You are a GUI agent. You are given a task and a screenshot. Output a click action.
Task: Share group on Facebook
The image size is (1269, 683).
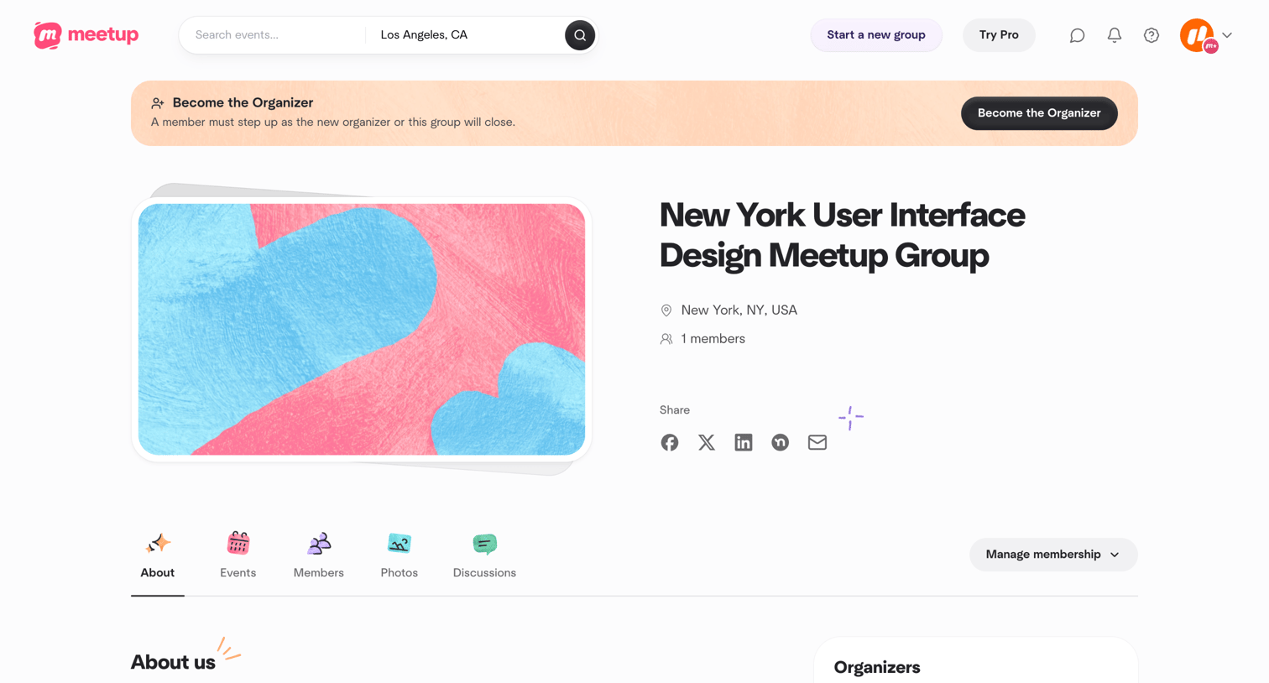pos(669,442)
